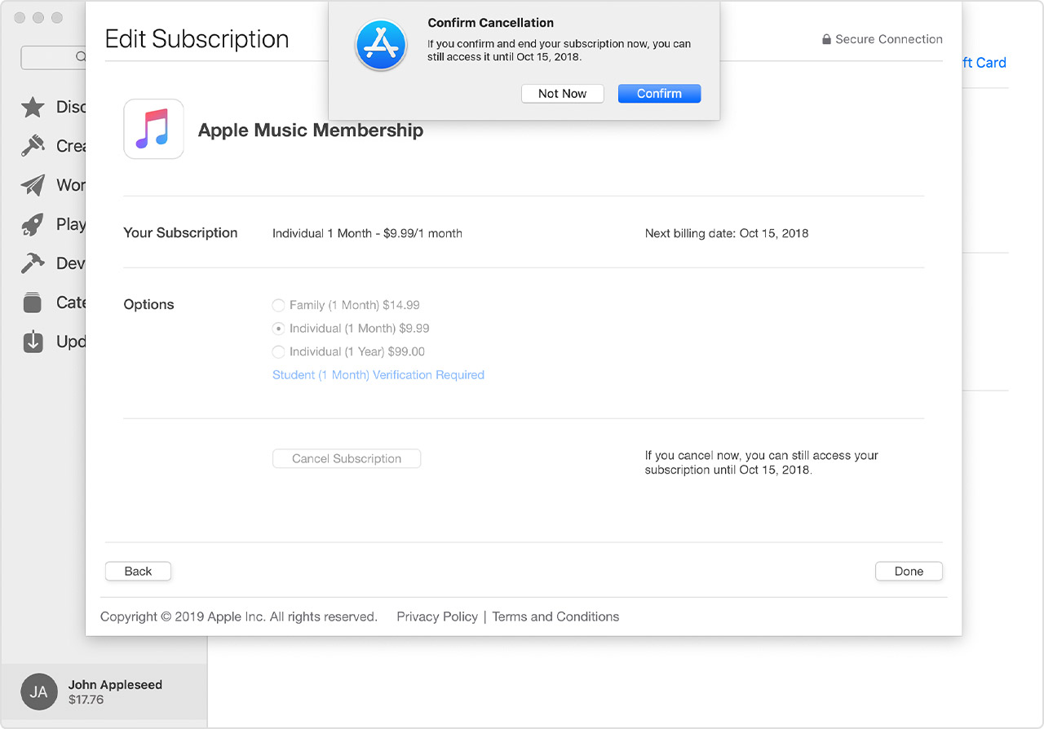Click Not Now in the cancellation dialog
The height and width of the screenshot is (729, 1044).
pyautogui.click(x=562, y=94)
